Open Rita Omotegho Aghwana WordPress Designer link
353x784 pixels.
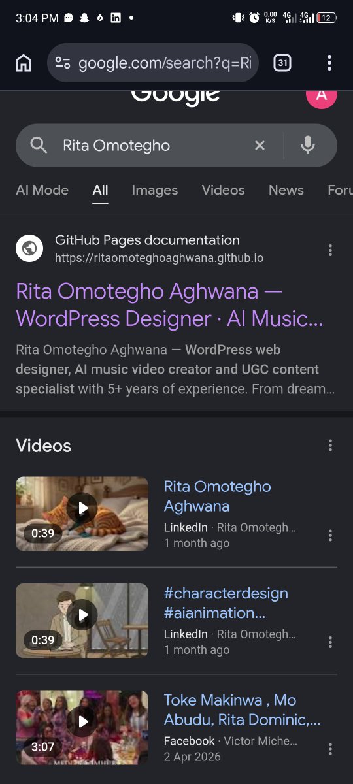170,304
